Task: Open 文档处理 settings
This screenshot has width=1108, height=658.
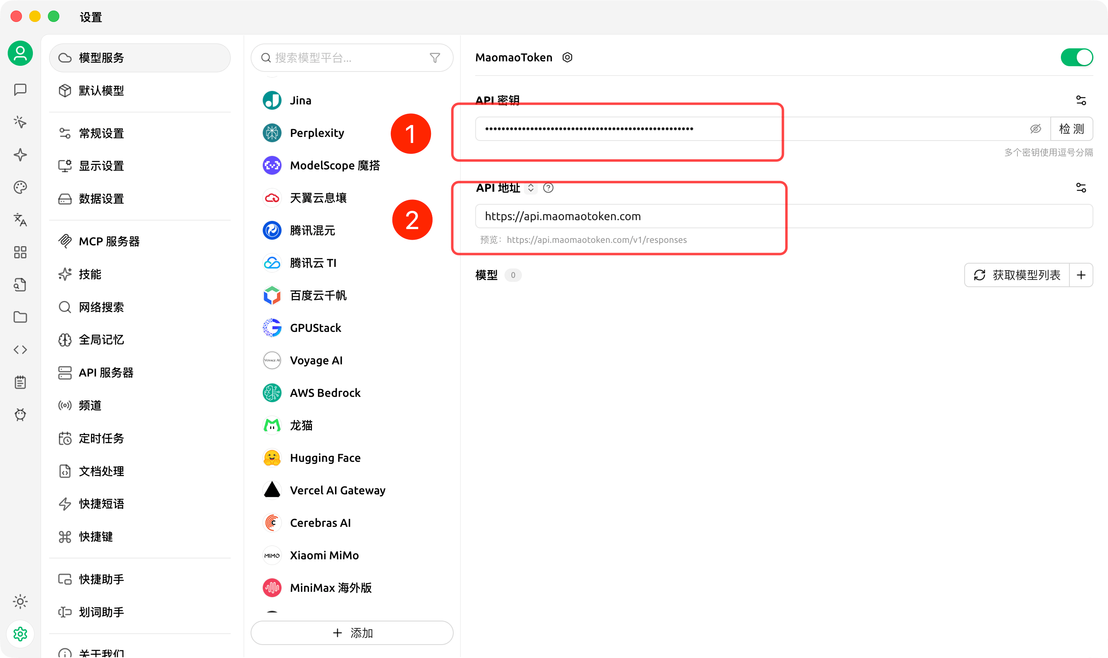Action: pos(140,471)
